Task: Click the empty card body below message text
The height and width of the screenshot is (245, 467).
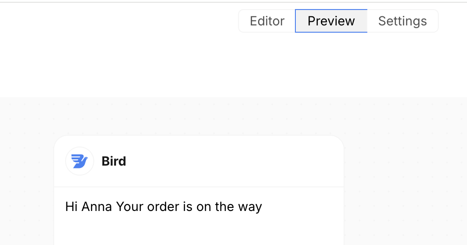Action: pyautogui.click(x=198, y=231)
